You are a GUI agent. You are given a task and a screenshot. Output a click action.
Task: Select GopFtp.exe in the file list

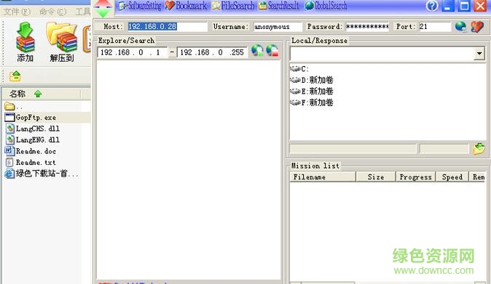coord(31,118)
